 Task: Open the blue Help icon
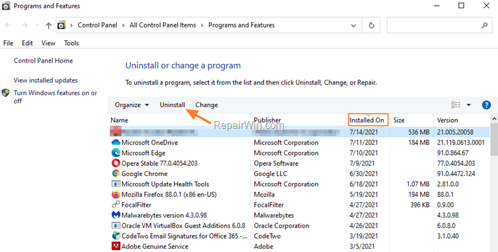[487, 105]
